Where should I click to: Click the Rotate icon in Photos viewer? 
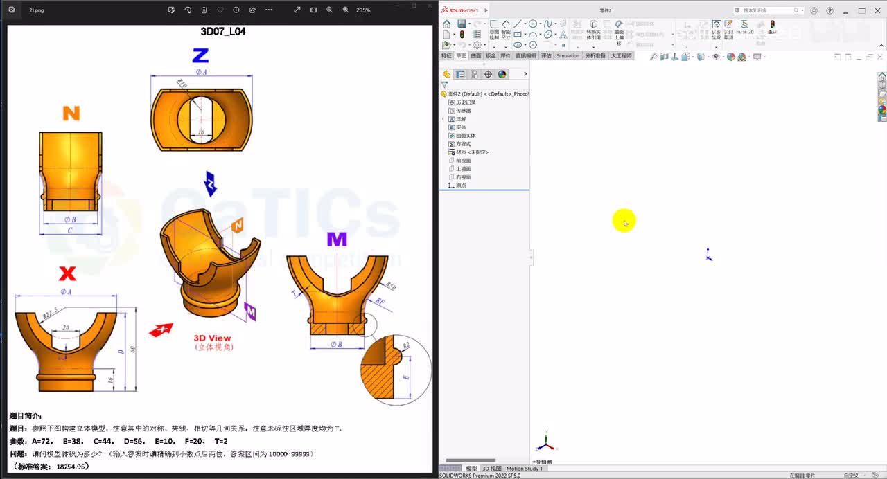pos(188,10)
